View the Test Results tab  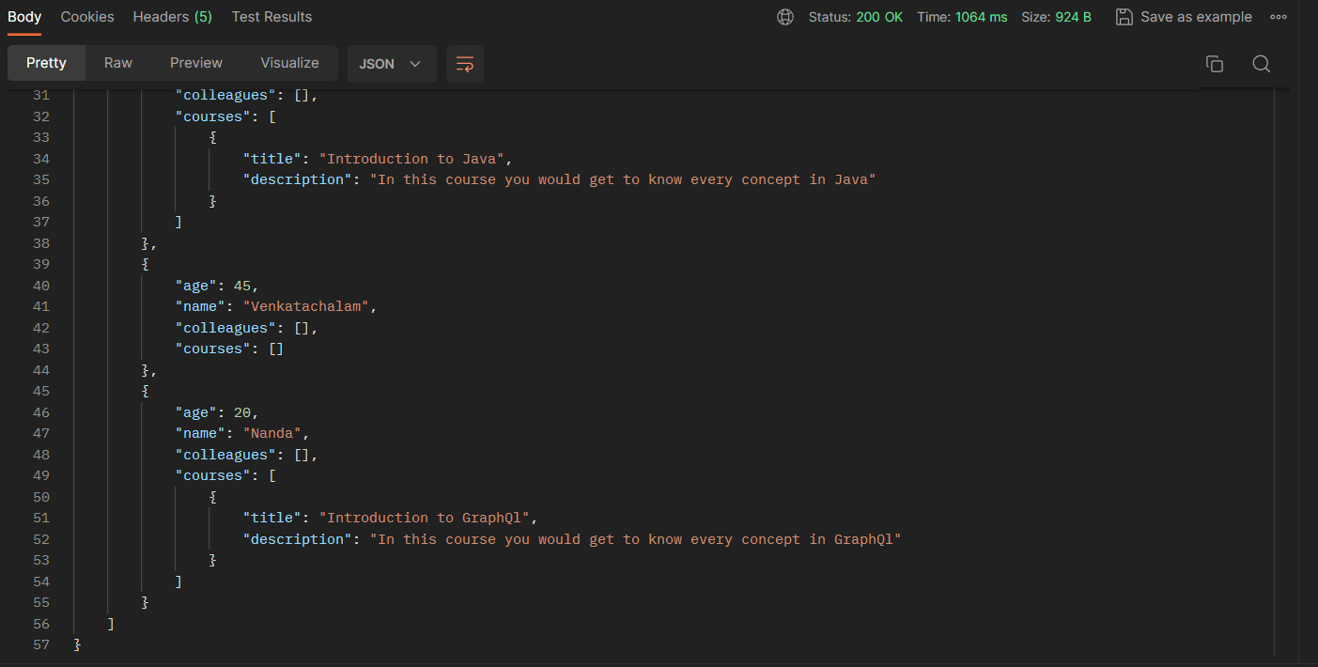point(271,16)
